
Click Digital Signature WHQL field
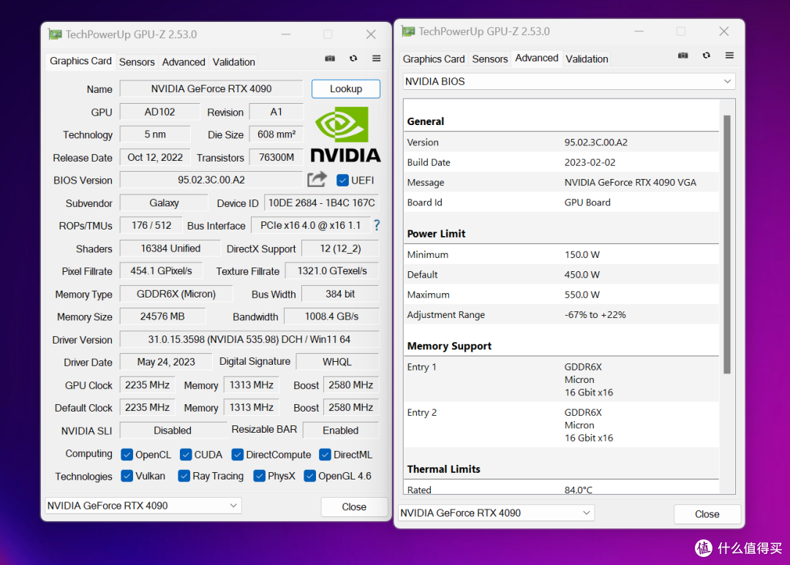point(337,362)
